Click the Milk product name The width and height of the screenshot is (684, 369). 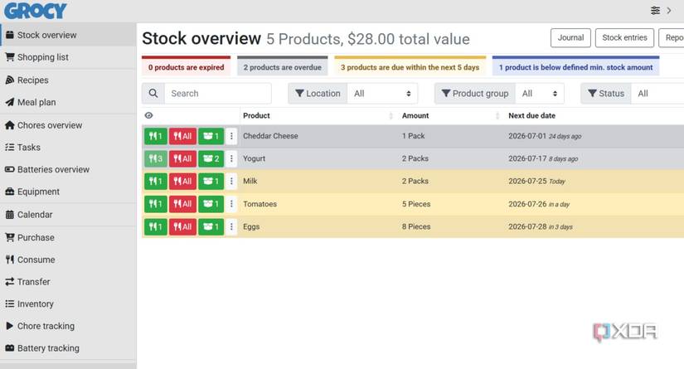(x=250, y=181)
